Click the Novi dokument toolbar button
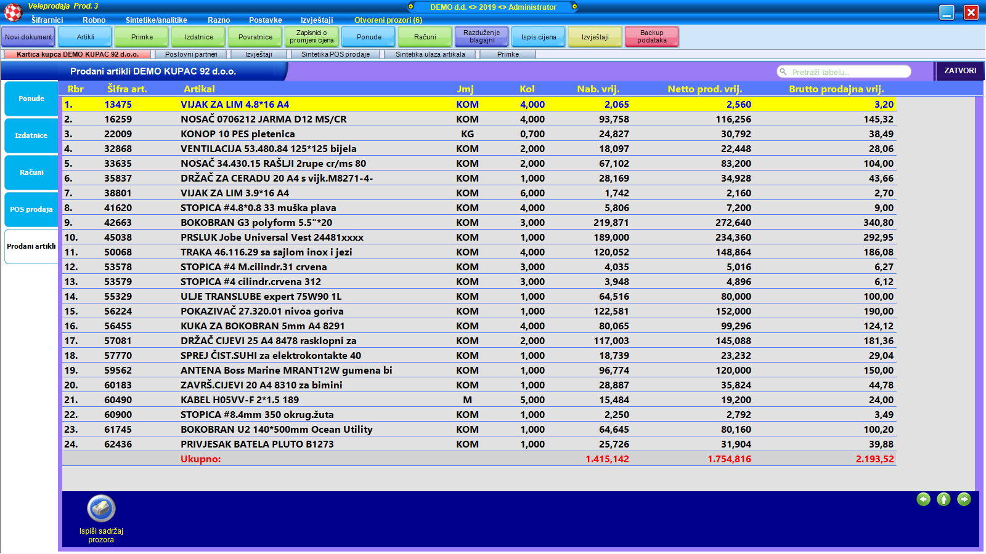This screenshot has height=554, width=986. coord(28,37)
